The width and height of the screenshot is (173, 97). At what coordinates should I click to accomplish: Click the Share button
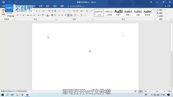coord(167,6)
